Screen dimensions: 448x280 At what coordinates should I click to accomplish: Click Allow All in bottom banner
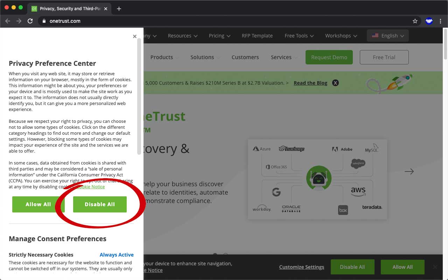(x=402, y=267)
